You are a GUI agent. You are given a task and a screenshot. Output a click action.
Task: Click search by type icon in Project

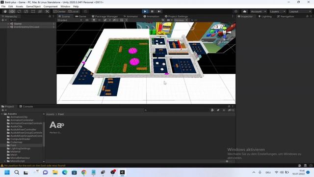click(212, 110)
